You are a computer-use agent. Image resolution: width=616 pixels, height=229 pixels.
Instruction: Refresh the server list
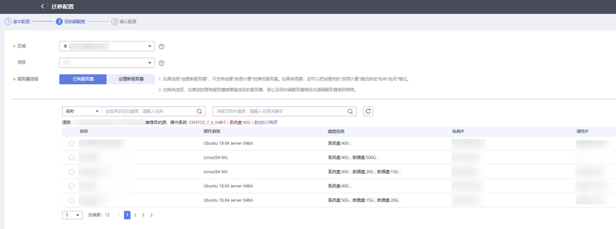coord(368,111)
